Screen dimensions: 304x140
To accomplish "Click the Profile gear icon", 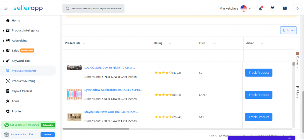I will (x=8, y=111).
